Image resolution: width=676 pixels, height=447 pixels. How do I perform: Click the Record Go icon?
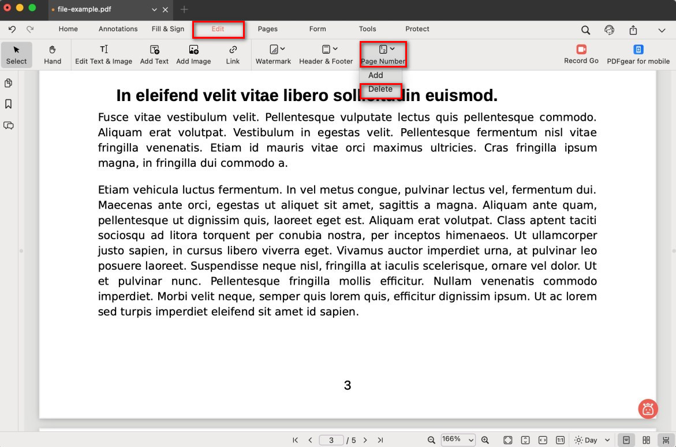coord(581,50)
